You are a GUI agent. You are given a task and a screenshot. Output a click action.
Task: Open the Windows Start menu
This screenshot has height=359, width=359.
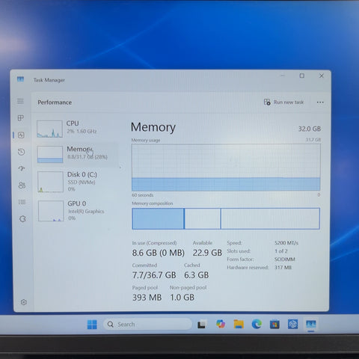pos(92,325)
